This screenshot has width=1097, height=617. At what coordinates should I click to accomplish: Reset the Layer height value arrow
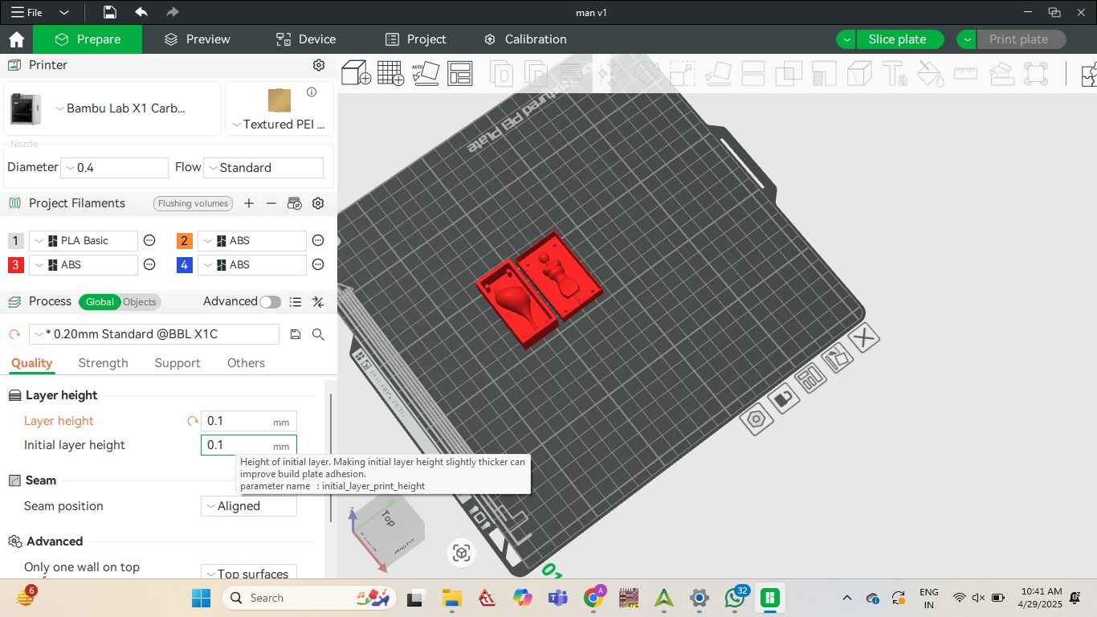pyautogui.click(x=192, y=421)
